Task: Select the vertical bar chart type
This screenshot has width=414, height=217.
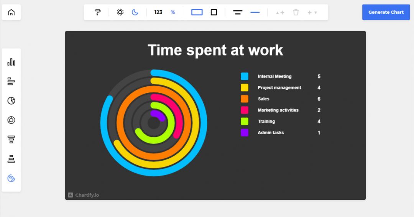Action: (x=11, y=62)
